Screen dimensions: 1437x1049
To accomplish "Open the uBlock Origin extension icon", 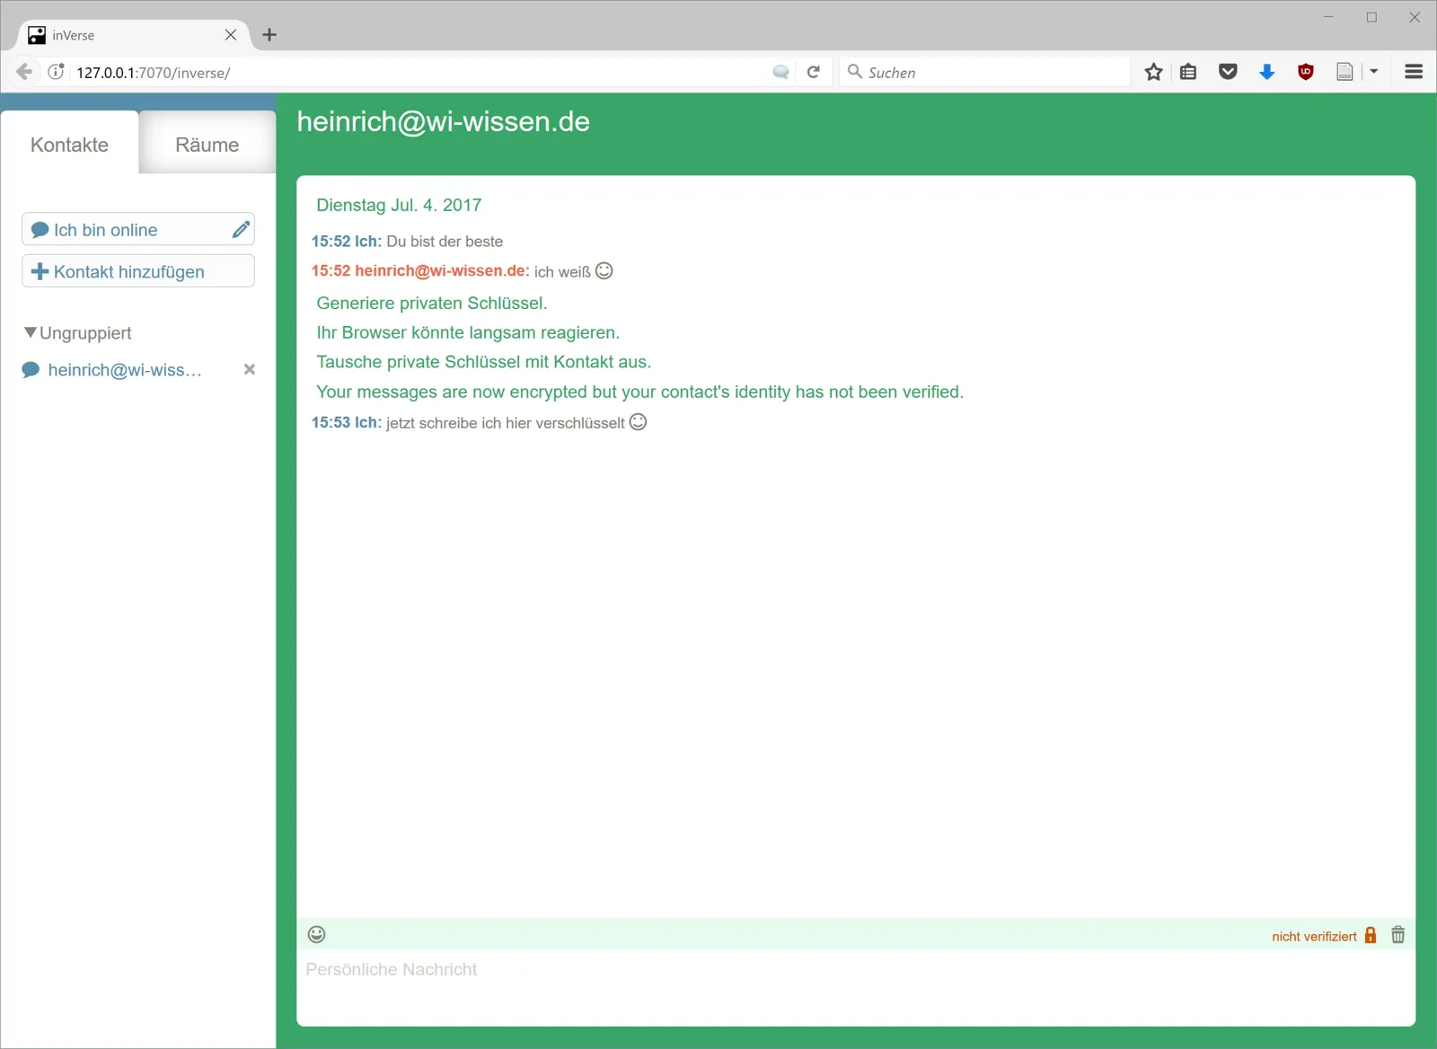I will (1306, 72).
